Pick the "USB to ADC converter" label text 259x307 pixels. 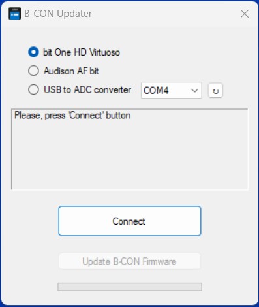click(x=87, y=89)
